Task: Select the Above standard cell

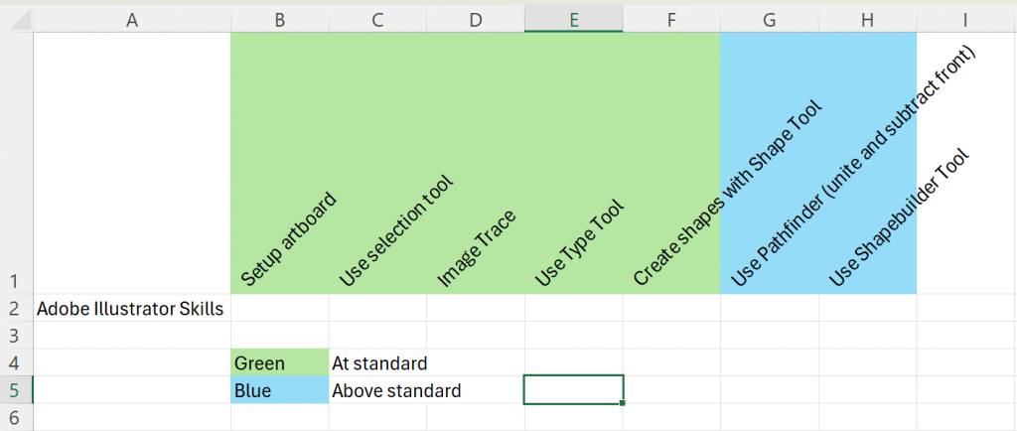Action: tap(377, 390)
